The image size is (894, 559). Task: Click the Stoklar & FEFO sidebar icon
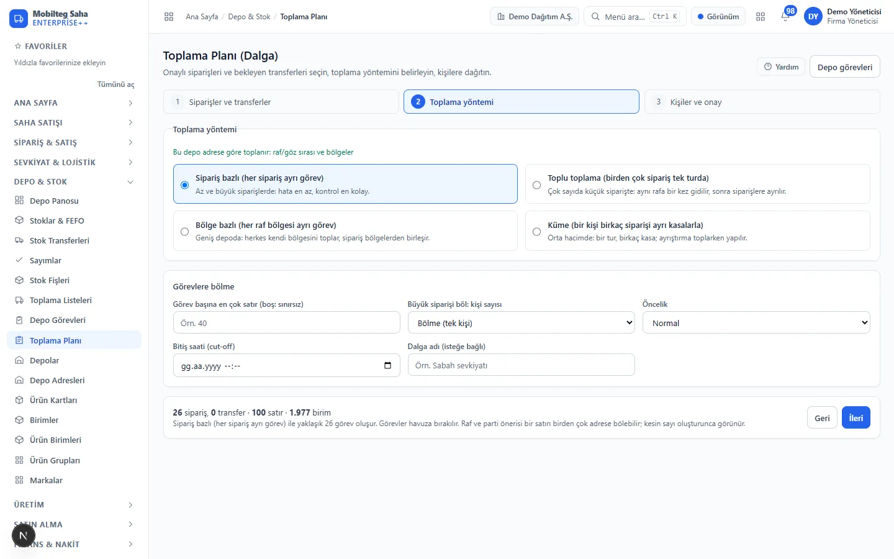point(19,220)
